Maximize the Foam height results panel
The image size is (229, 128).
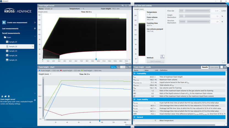click(225, 67)
